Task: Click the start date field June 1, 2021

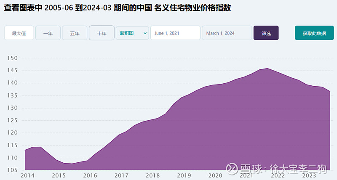Action: pyautogui.click(x=175, y=33)
